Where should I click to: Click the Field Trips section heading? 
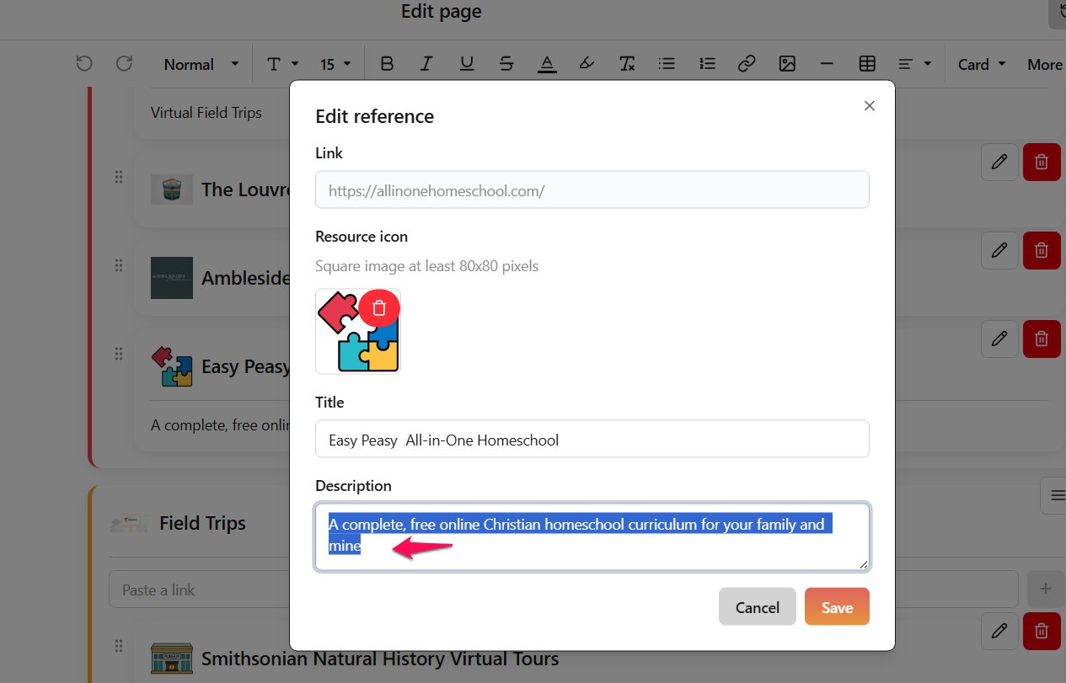202,523
